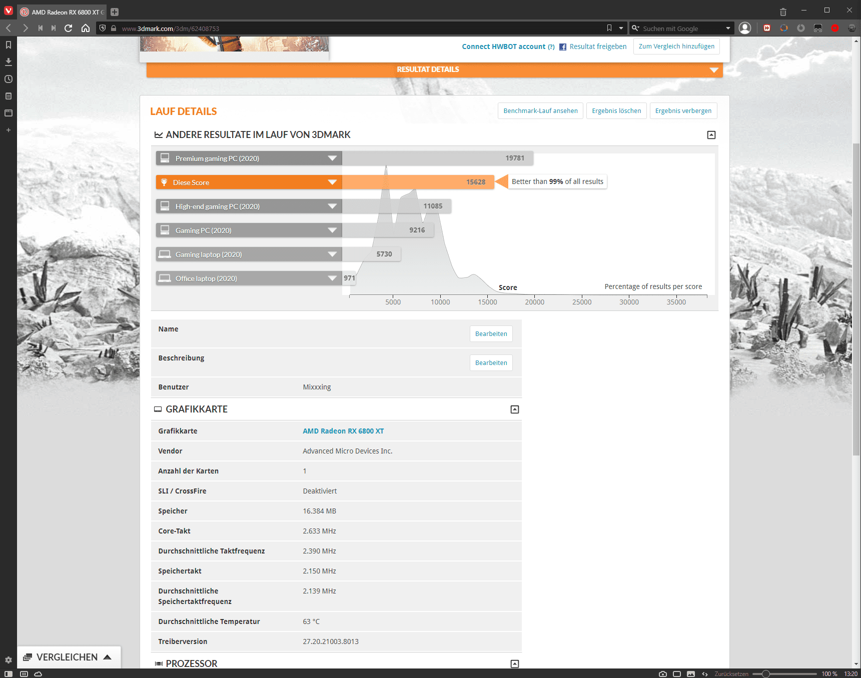This screenshot has width=861, height=678.
Task: Open closed tabs trash can
Action: [x=783, y=12]
